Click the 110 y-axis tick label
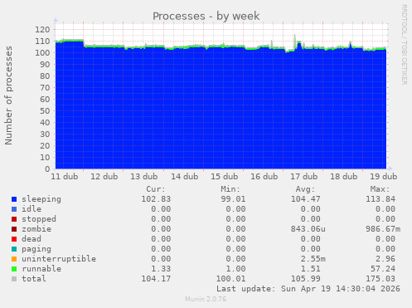Viewport: 412px width, 308px height. [42, 41]
